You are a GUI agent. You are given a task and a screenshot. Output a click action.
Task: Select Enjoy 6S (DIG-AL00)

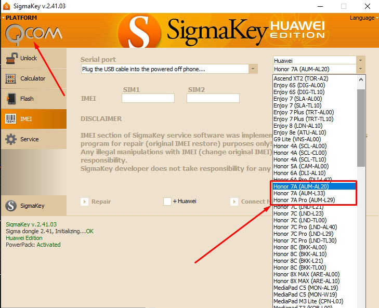315,85
